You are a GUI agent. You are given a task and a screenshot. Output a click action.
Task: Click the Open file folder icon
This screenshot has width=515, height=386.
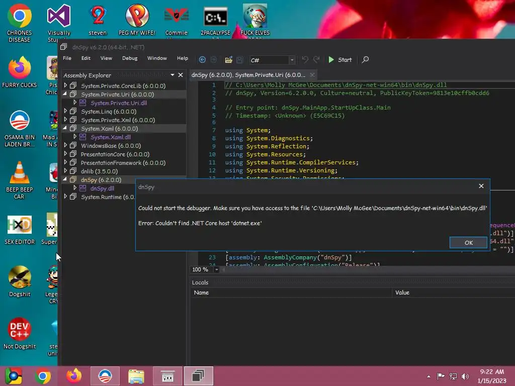[229, 60]
